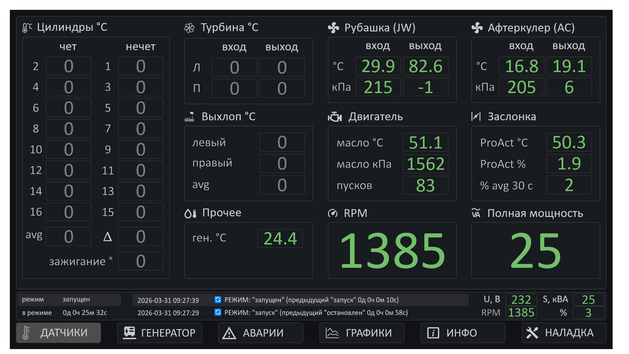Click the exhaust icon beside Выхлоп
The image size is (629, 354).
click(189, 117)
